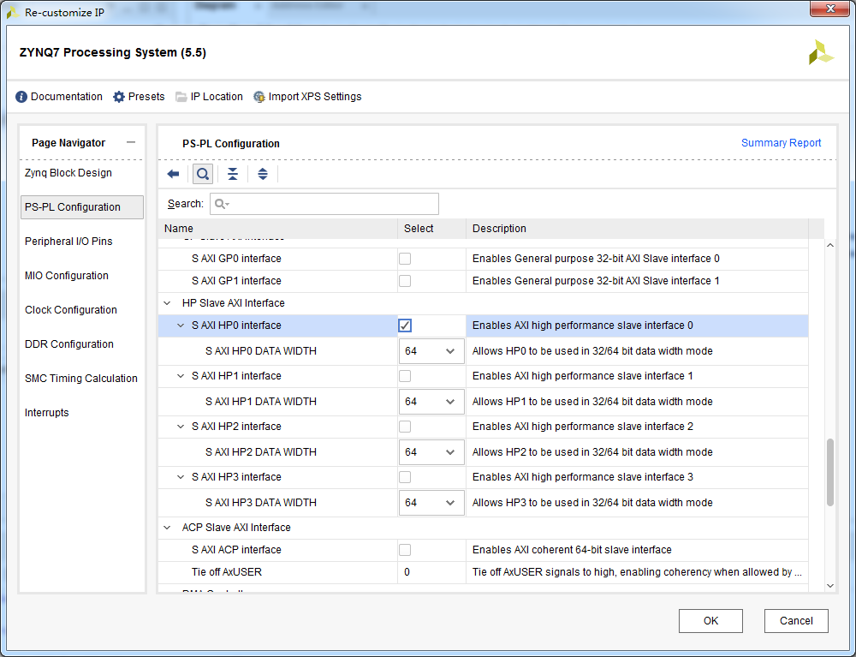This screenshot has width=856, height=657.
Task: Open the S AXI HP2 DATA WIDTH dropdown
Action: pyautogui.click(x=431, y=452)
